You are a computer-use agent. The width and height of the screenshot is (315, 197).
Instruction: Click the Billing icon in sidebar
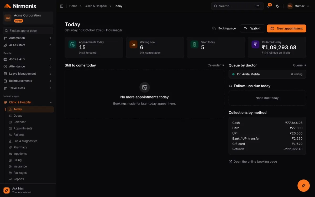click(10, 160)
